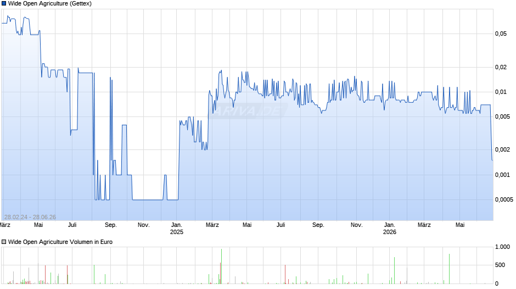Click the 0,0005 price axis label

(504, 199)
